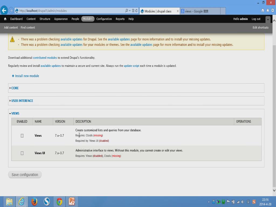Open the Modules admin menu
The image size is (276, 207).
pos(88,19)
